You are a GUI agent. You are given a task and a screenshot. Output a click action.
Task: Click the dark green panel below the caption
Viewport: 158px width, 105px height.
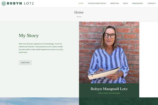pos(118,101)
